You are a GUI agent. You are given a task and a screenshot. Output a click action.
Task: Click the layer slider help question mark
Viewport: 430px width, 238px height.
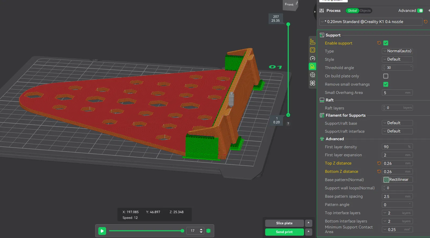click(x=288, y=124)
